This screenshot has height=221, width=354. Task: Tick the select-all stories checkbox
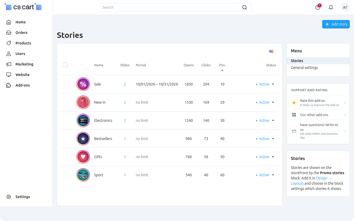tap(65, 65)
